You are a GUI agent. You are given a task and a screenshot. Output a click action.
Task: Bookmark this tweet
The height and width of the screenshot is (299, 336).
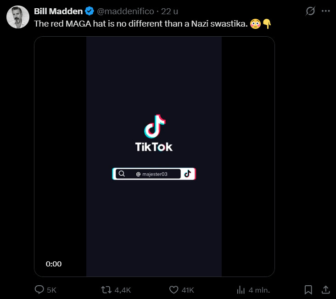[x=308, y=290]
